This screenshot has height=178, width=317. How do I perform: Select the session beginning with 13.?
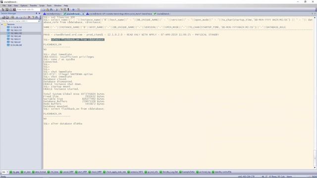16,27
